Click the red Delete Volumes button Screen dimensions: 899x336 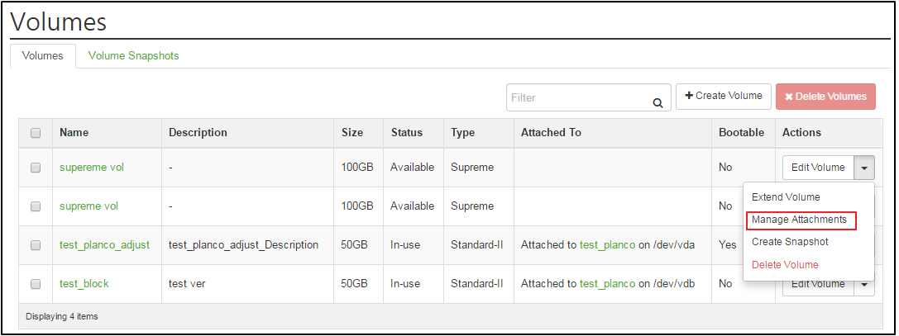tap(825, 97)
